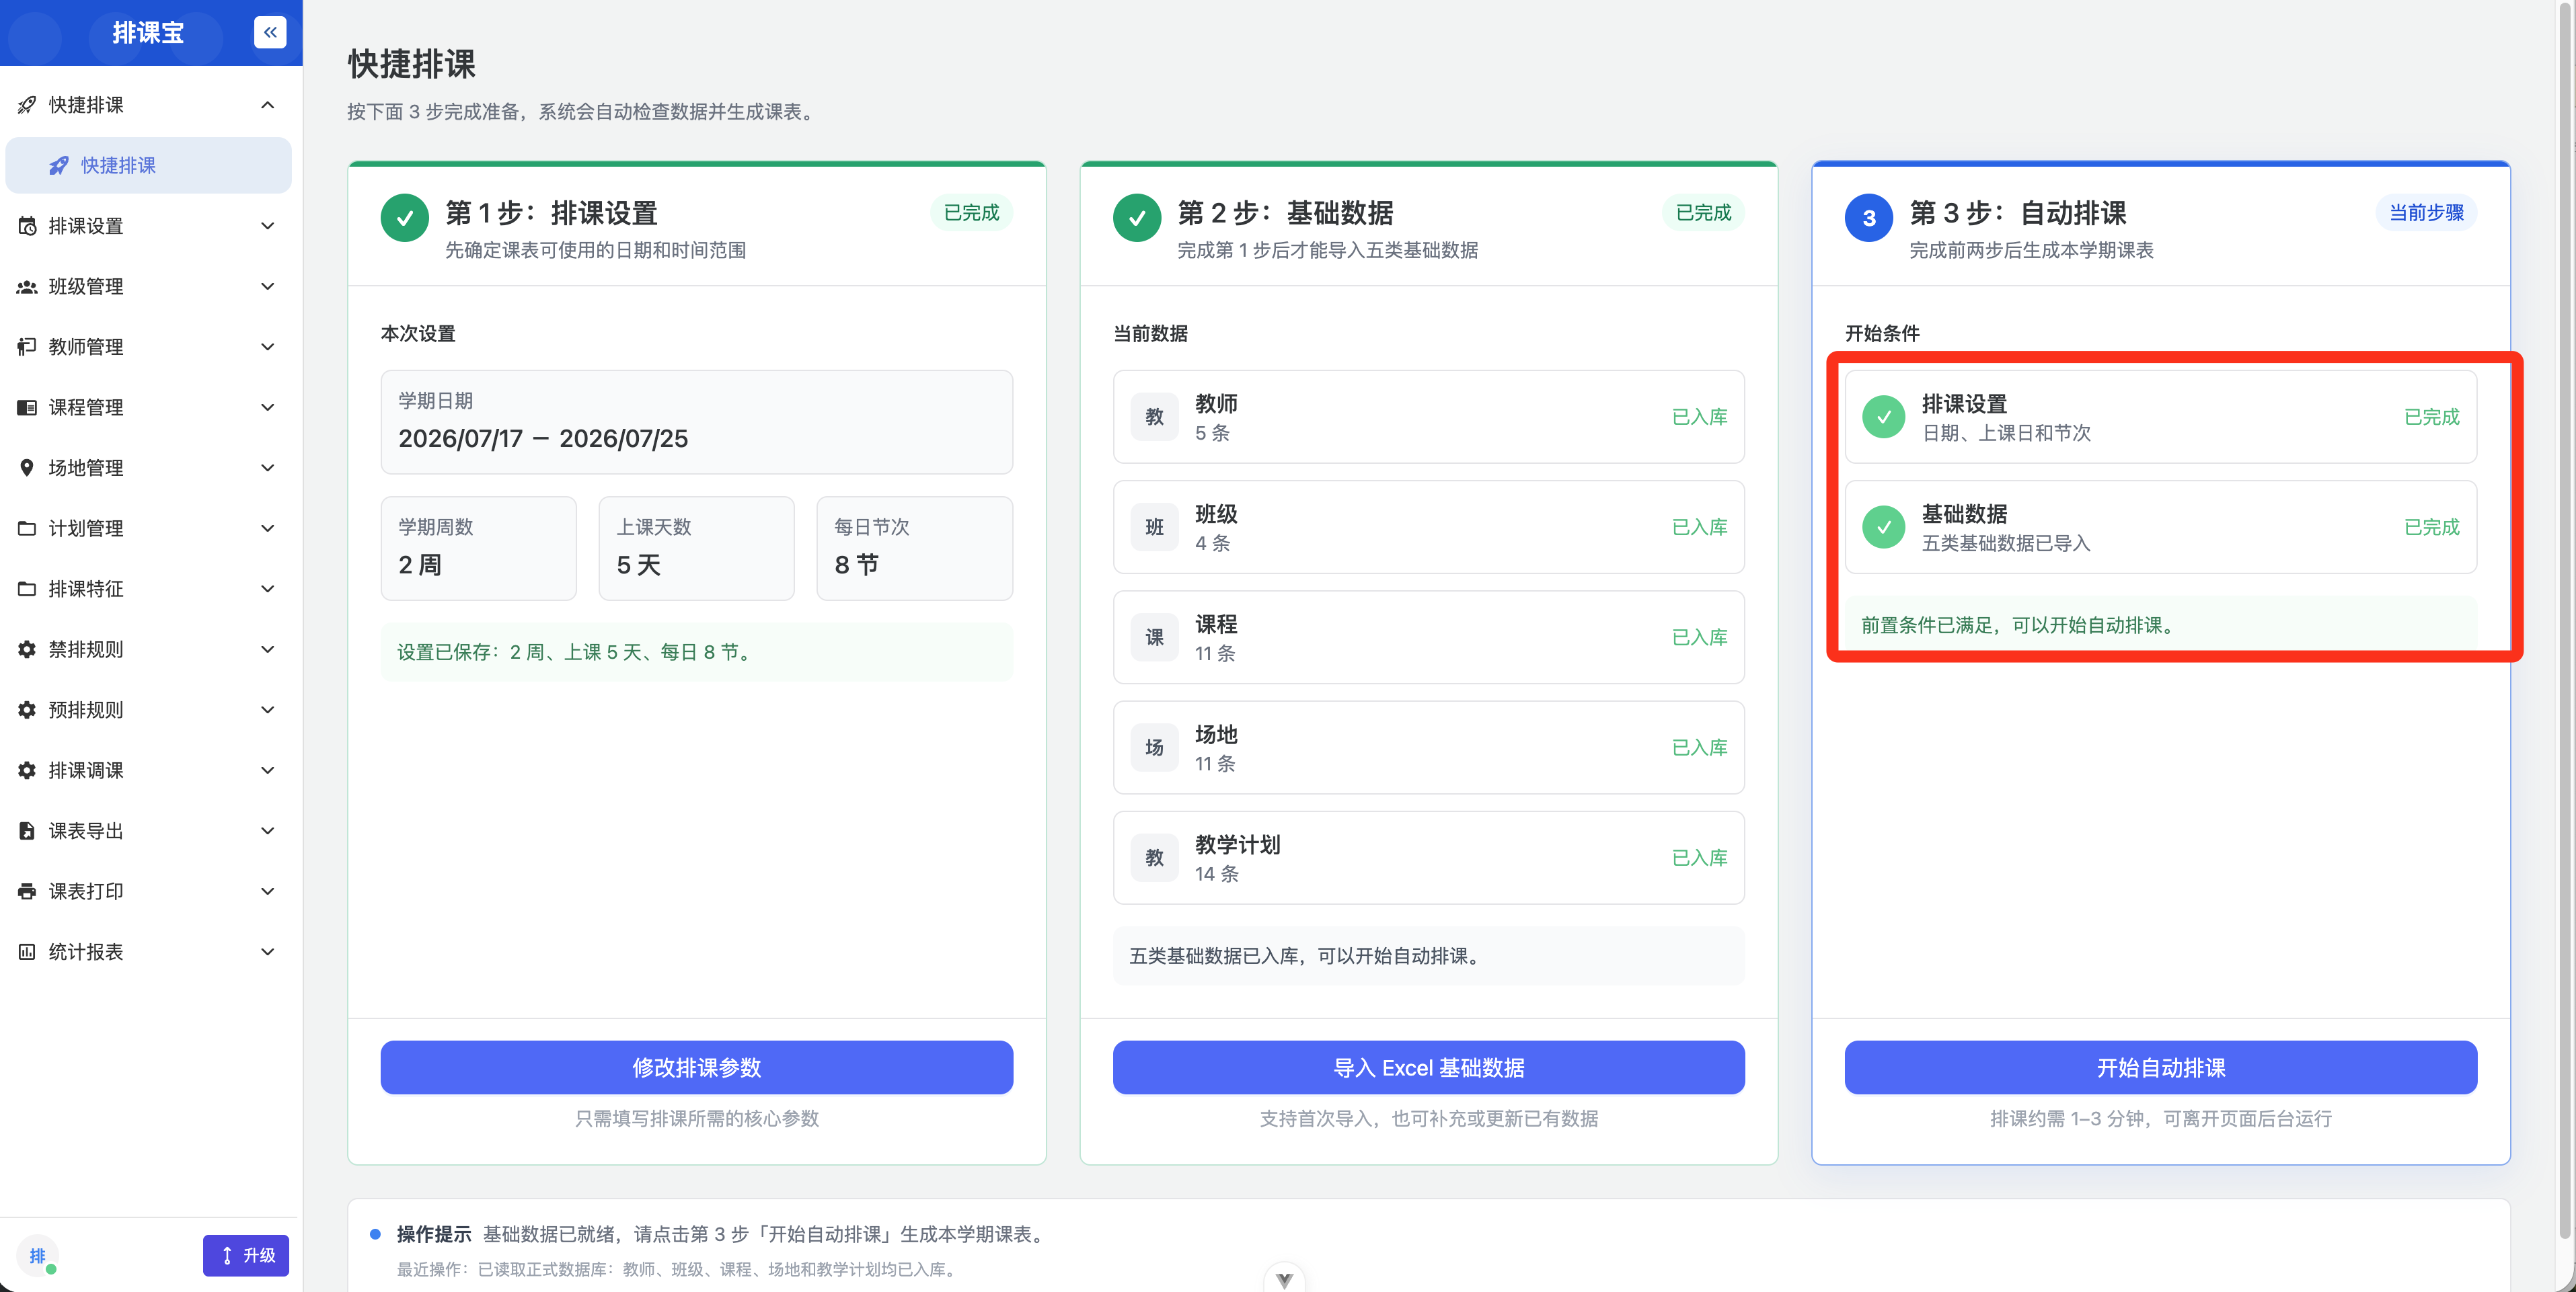The image size is (2576, 1292).
Task: Click the 班 icon in the 班级 row
Action: tap(1155, 526)
